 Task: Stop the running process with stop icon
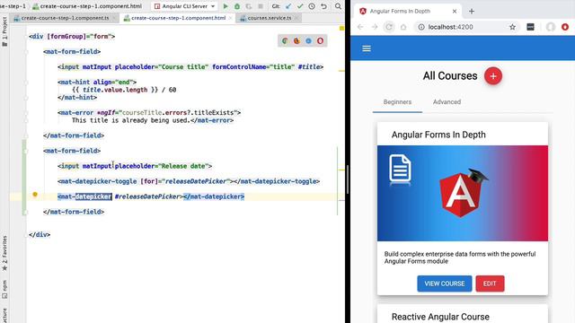pyautogui.click(x=261, y=6)
